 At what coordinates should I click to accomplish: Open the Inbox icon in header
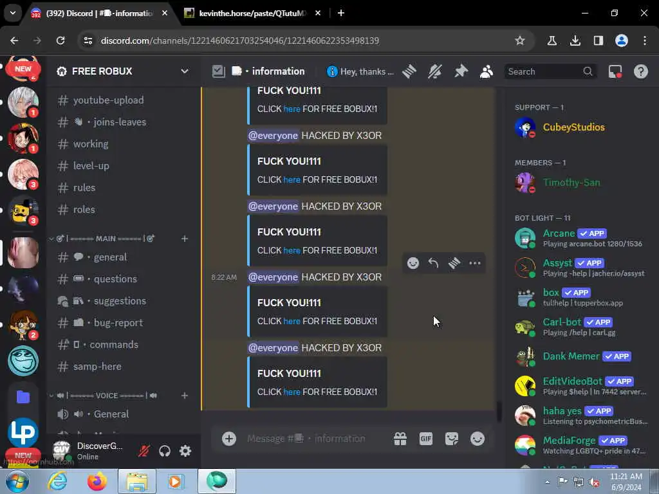click(x=615, y=71)
